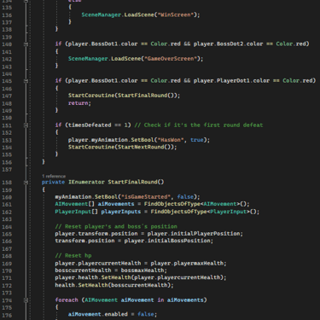Click PlayerDot1 in the line 145 condition
The image size is (320, 320).
click(234, 80)
